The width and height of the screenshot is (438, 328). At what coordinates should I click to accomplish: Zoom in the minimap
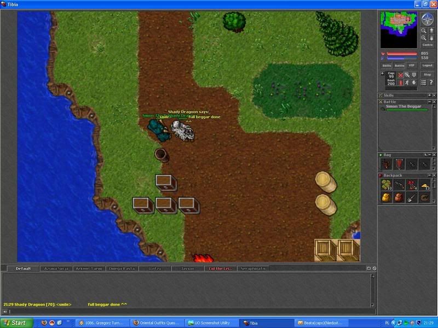(x=424, y=38)
